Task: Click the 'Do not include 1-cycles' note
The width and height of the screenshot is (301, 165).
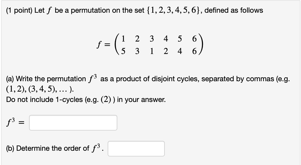Action: click(x=86, y=100)
